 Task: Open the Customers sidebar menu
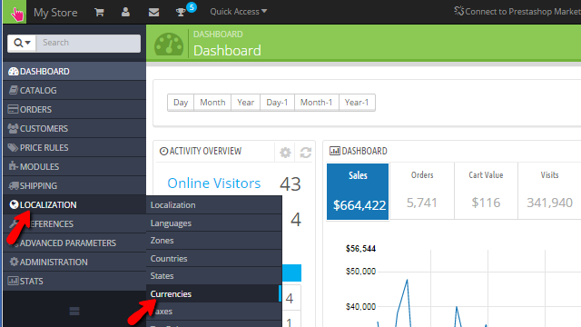click(74, 129)
